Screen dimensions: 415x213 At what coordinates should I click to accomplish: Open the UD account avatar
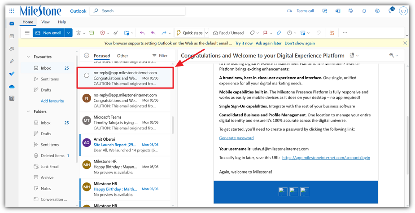[x=403, y=11]
